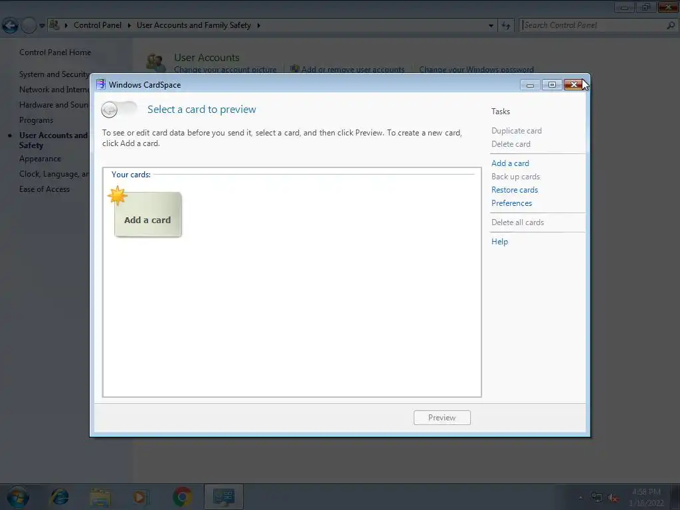Open Control Panel Home link
680x510 pixels.
click(x=55, y=52)
